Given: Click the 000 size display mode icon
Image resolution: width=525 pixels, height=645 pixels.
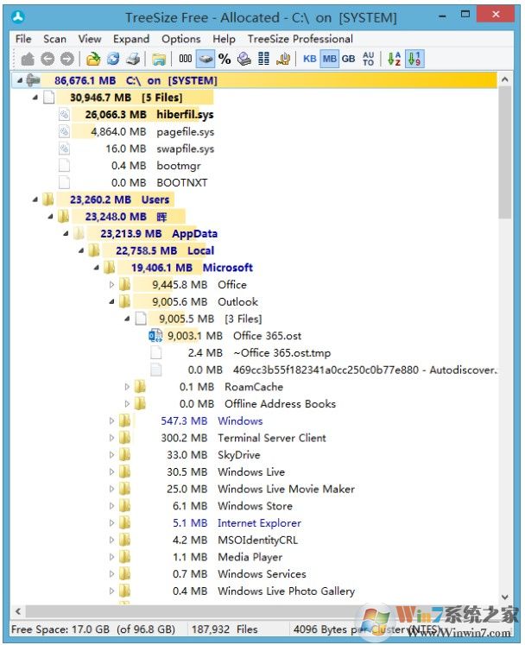Looking at the screenshot, I should click(186, 59).
